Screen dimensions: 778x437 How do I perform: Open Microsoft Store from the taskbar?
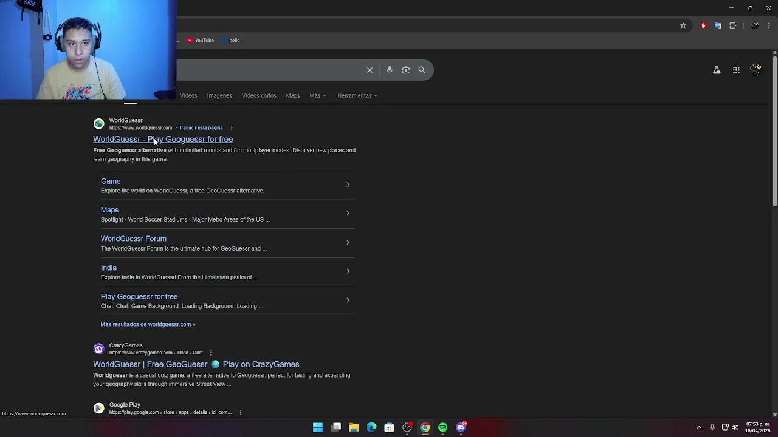[389, 427]
